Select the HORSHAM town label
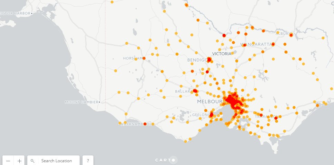The image size is (334, 165). (x=133, y=58)
